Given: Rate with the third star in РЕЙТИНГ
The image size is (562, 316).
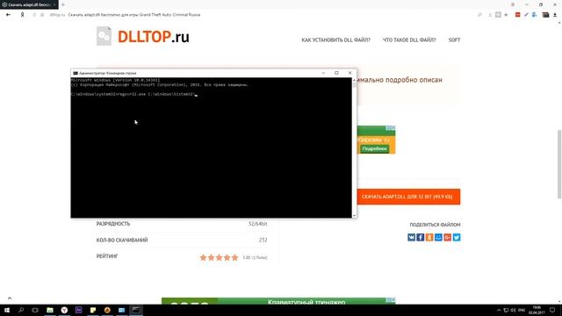Looking at the screenshot, I should point(219,257).
